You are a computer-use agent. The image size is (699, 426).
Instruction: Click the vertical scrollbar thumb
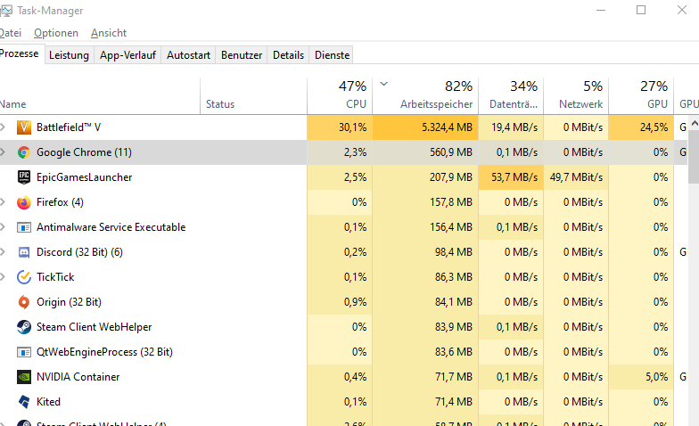coord(694,157)
